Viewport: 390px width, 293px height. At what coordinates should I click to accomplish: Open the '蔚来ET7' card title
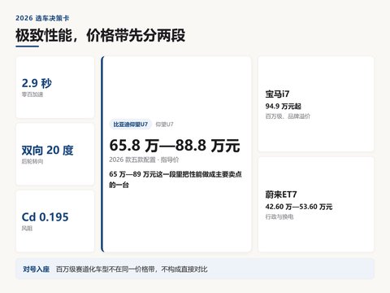click(x=281, y=195)
